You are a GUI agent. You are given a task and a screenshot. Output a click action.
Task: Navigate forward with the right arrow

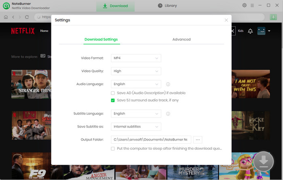pos(20,17)
